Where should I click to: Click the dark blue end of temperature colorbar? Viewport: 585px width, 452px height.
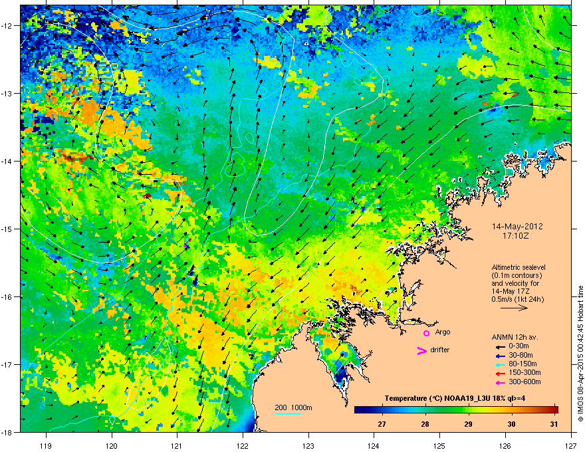click(x=359, y=409)
